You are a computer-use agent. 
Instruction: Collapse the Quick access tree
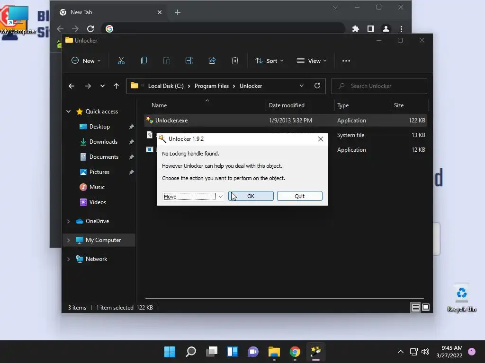pyautogui.click(x=68, y=112)
